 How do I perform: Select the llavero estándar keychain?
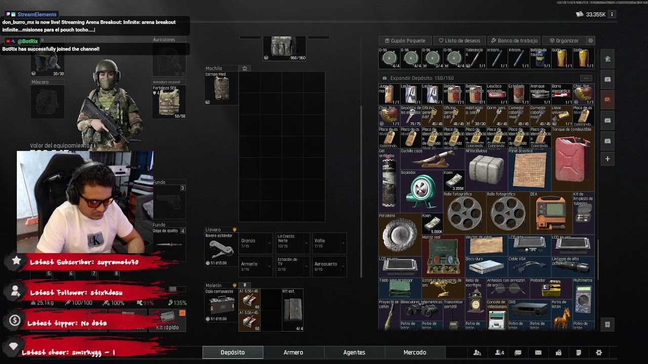pos(221,250)
